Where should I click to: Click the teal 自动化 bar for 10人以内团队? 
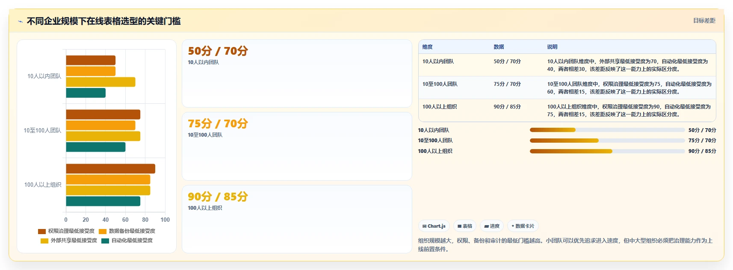86,93
